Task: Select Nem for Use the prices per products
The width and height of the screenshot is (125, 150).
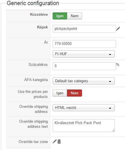Action: pos(74,93)
